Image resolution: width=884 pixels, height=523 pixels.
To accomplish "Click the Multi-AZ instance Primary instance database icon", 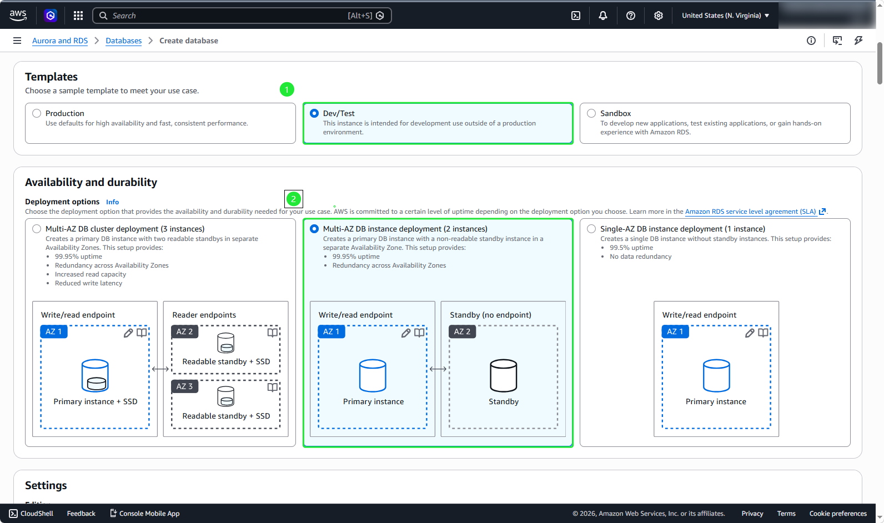I will (x=373, y=376).
